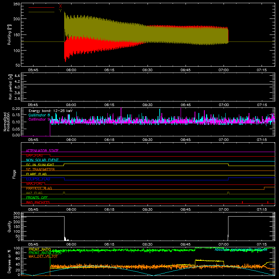Click the yellow FRONT_RATIO legend entry
The image size is (279, 279).
(x=40, y=249)
